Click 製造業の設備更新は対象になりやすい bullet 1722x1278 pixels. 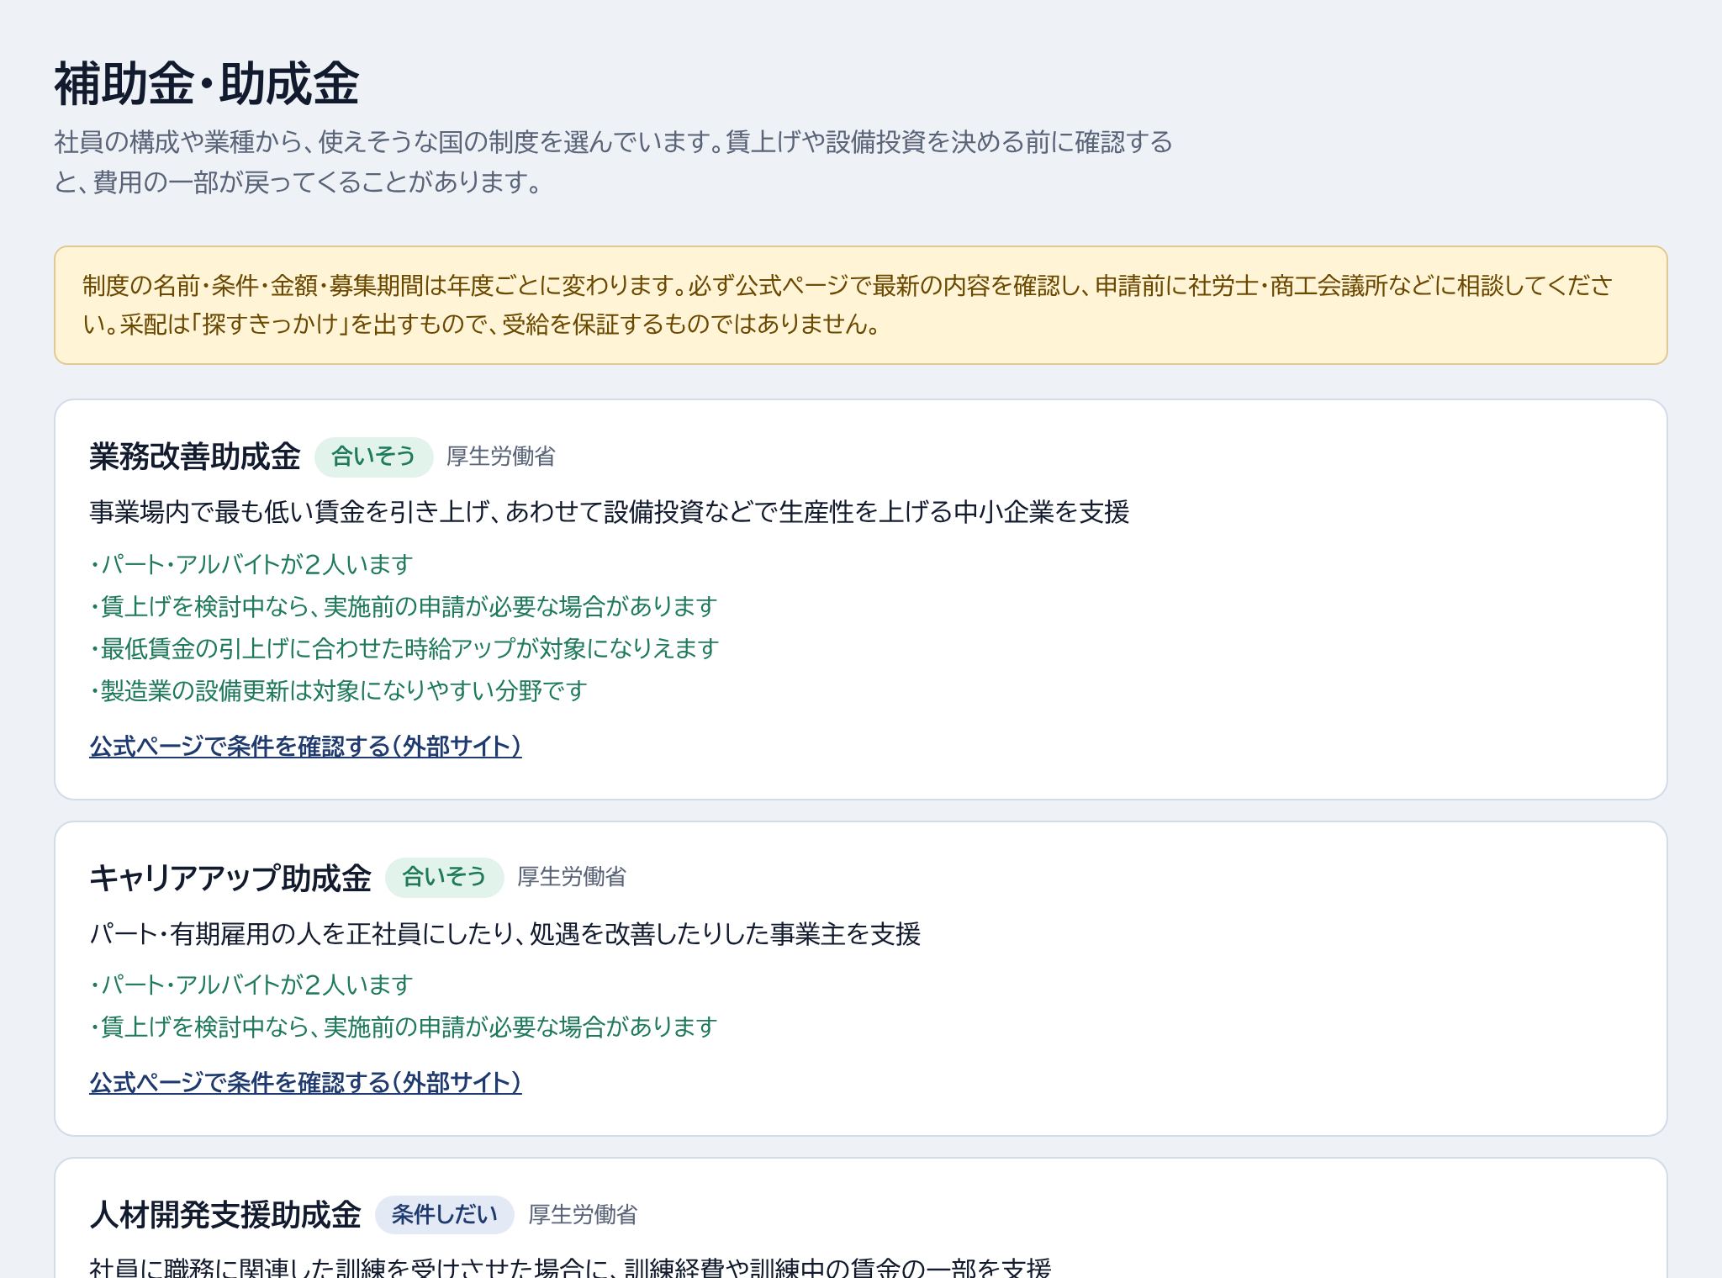(338, 690)
